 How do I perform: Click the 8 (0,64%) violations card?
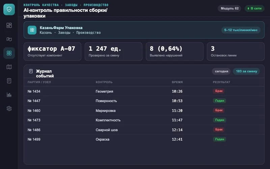(x=174, y=51)
